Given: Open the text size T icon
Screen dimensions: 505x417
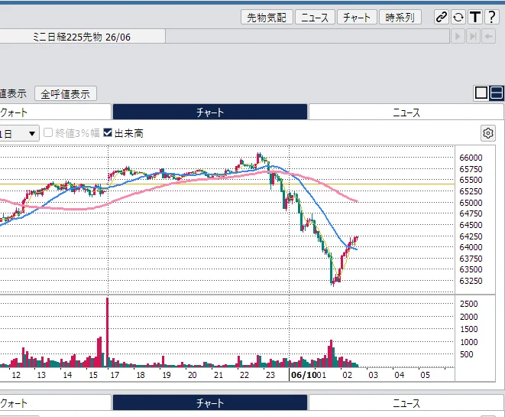Looking at the screenshot, I should pos(475,17).
